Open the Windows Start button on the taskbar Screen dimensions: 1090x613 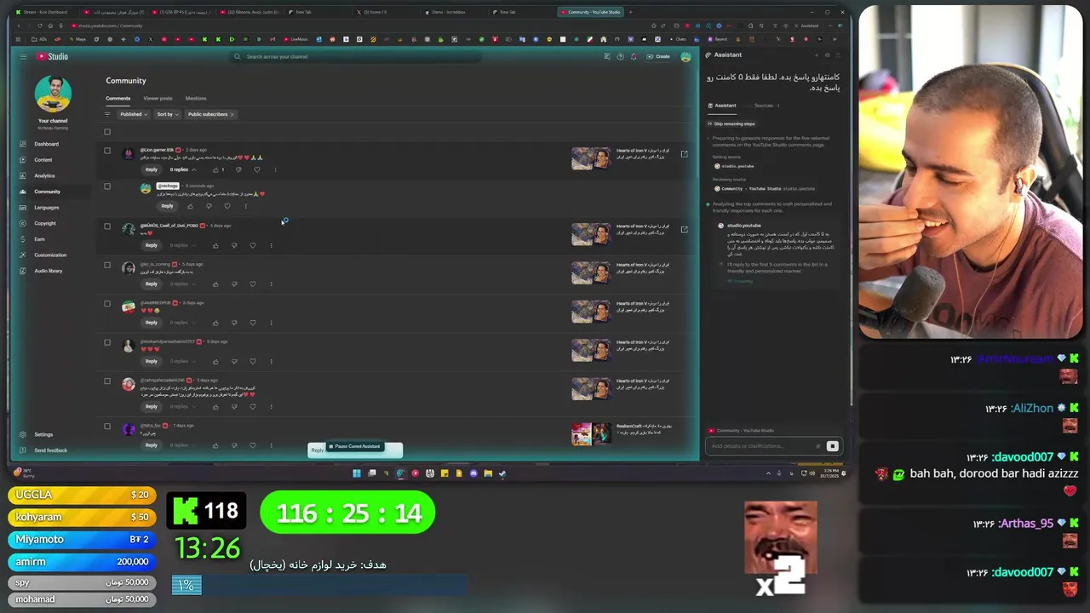click(357, 473)
